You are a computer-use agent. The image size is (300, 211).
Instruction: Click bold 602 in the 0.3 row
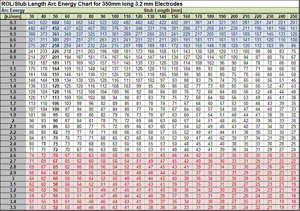pos(55,22)
